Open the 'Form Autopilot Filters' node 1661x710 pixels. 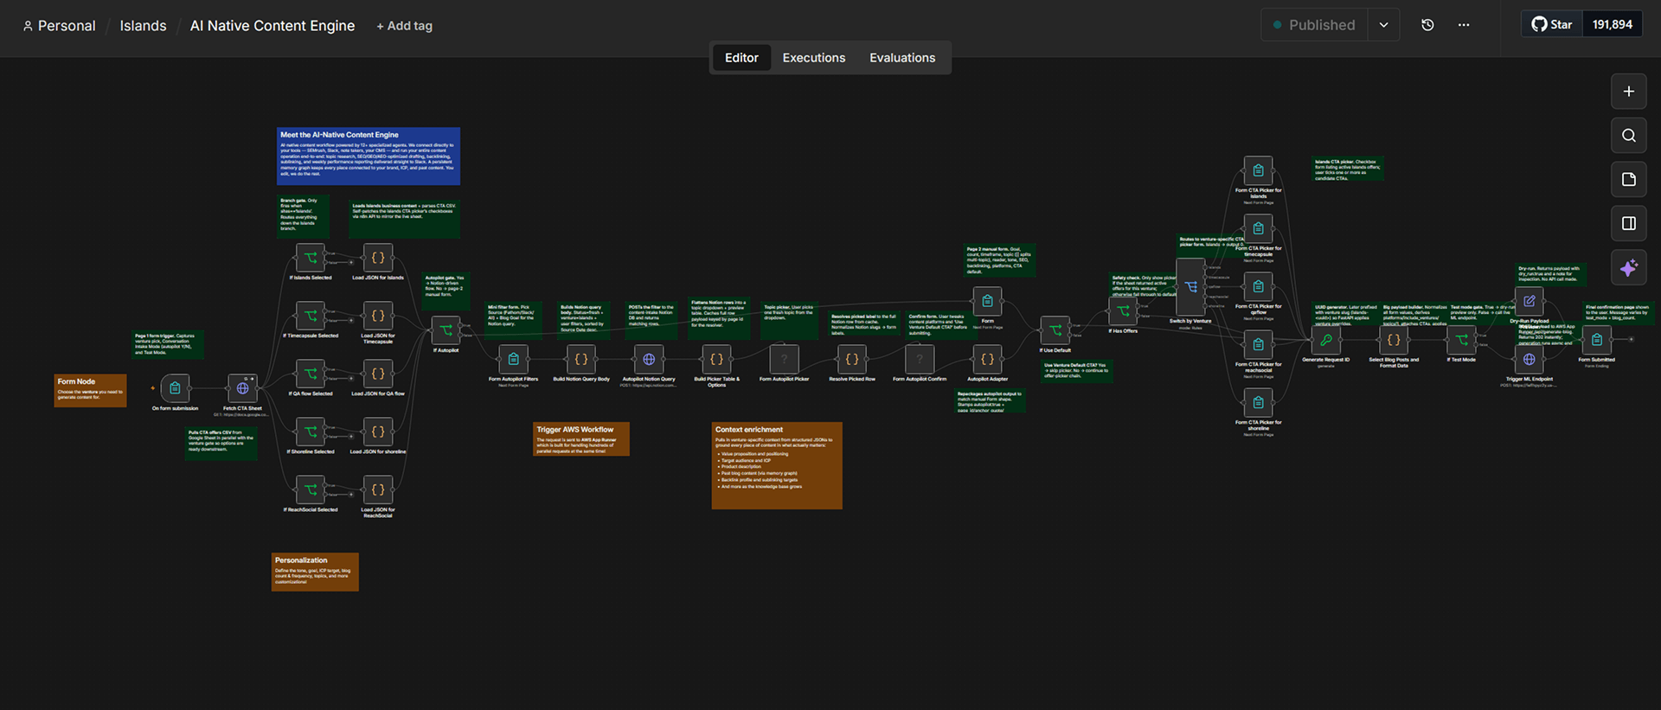pyautogui.click(x=514, y=359)
